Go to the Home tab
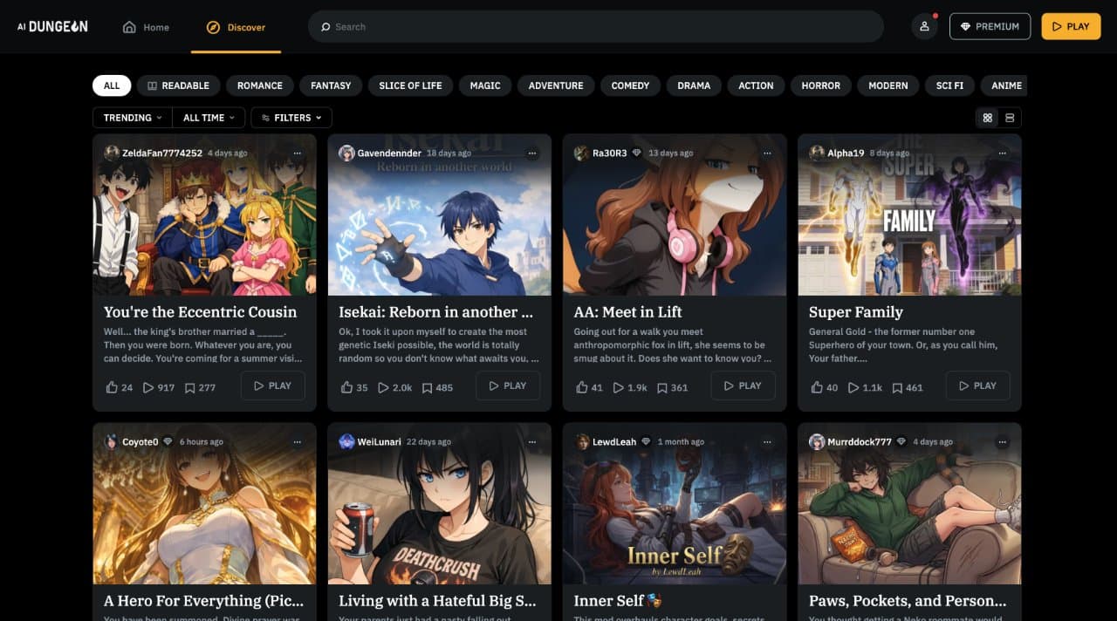 pyautogui.click(x=146, y=27)
